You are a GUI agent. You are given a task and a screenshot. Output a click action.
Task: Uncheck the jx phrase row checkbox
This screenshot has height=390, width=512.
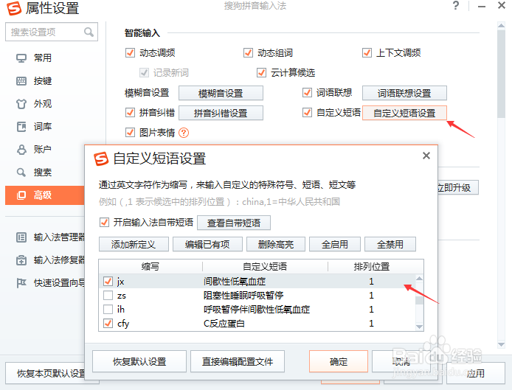coord(108,282)
